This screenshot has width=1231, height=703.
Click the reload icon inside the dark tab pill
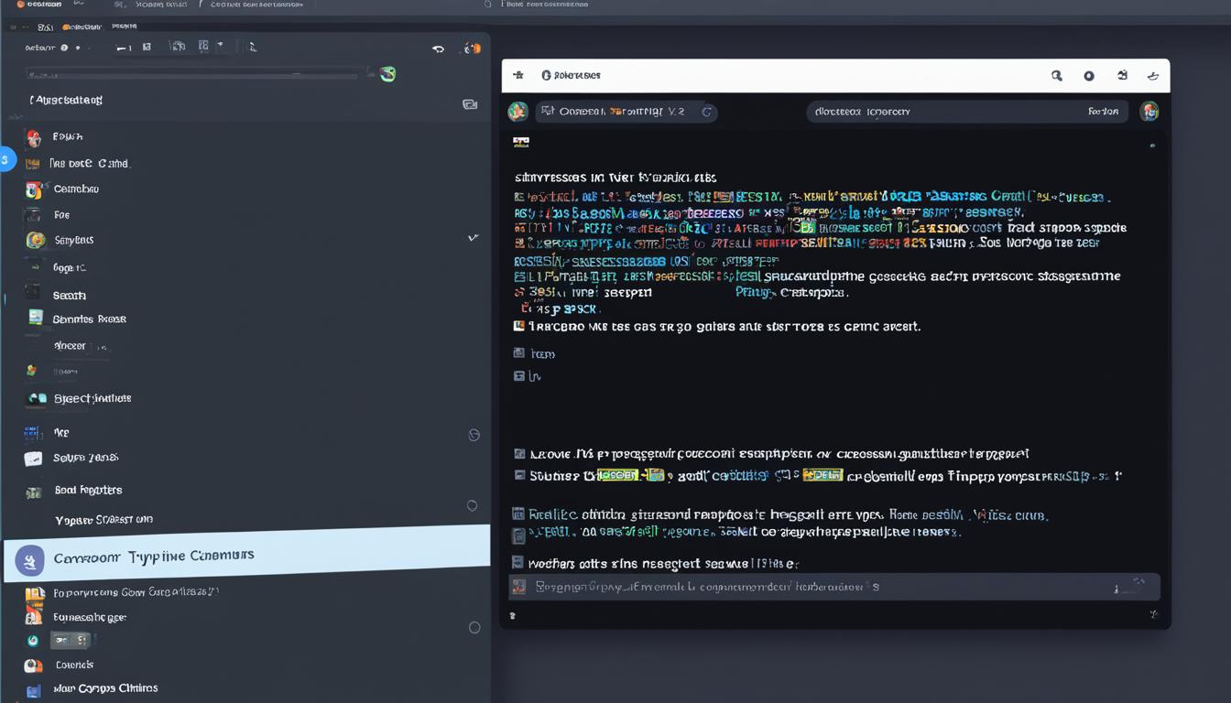click(x=706, y=112)
